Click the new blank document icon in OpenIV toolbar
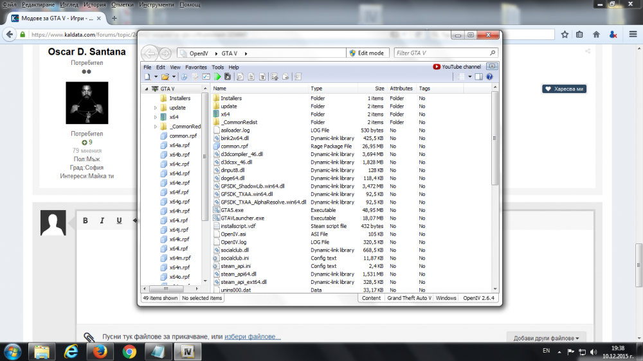The width and height of the screenshot is (643, 361). [x=148, y=76]
